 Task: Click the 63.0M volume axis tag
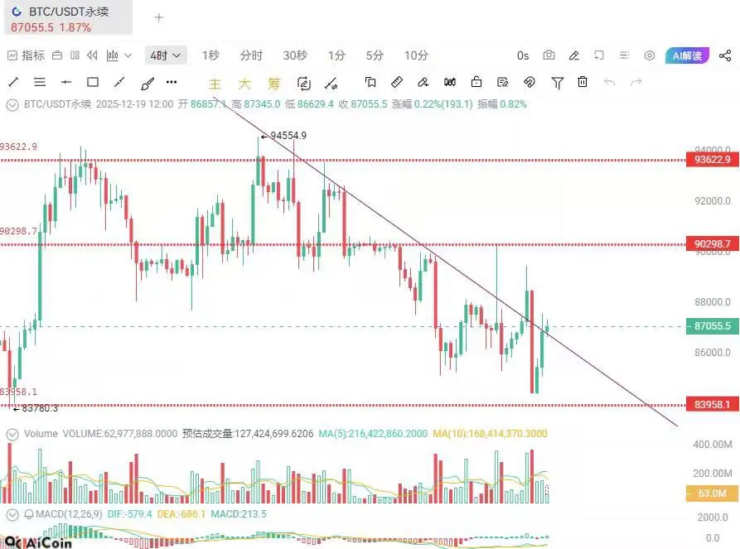(x=712, y=494)
